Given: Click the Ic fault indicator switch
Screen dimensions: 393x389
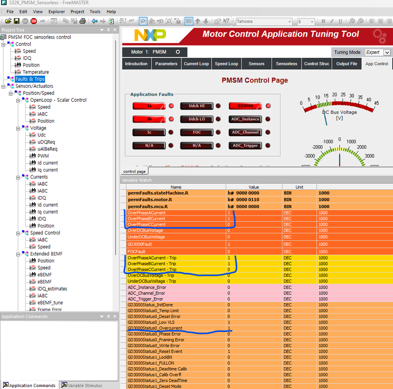Looking at the screenshot, I should coord(149,132).
